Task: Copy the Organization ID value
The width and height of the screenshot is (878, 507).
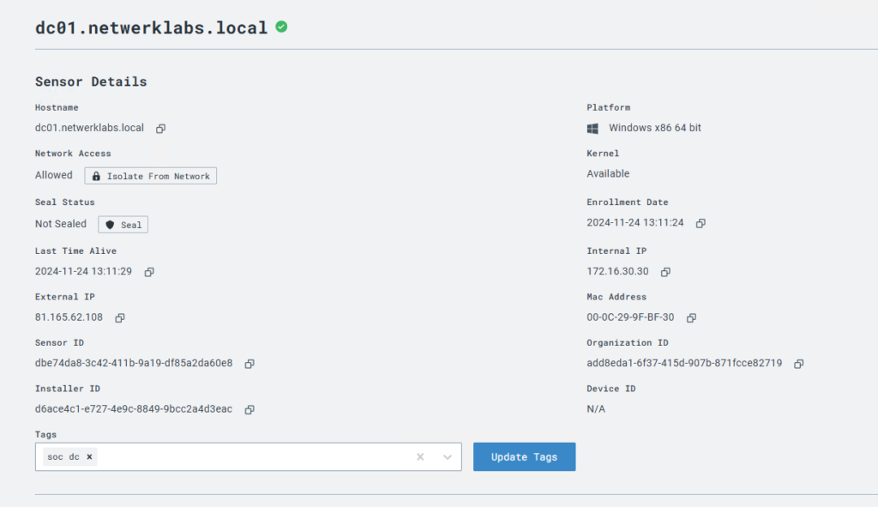Action: [799, 364]
